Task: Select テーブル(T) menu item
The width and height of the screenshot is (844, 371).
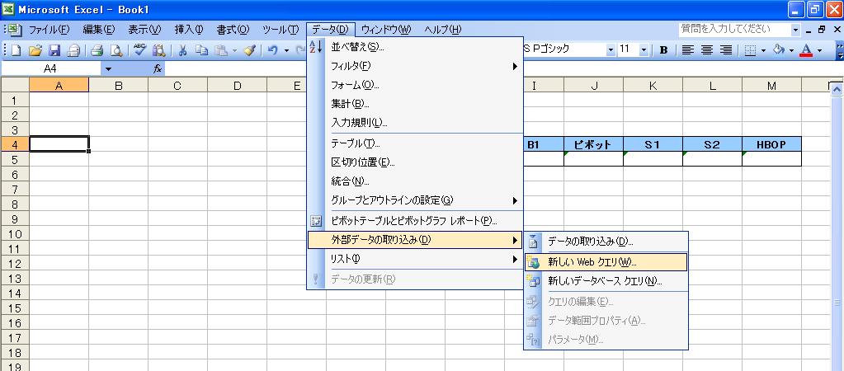Action: [x=415, y=143]
